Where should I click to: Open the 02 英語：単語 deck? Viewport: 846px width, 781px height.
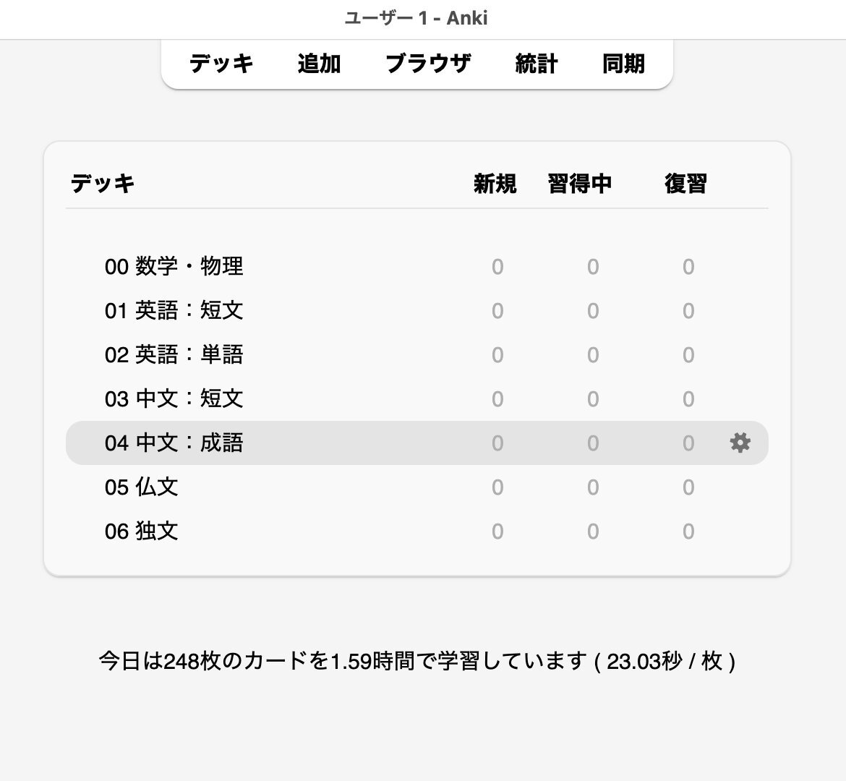(174, 355)
